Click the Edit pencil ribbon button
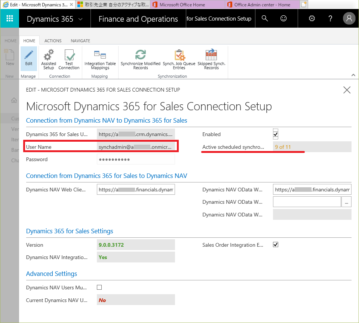The image size is (359, 323). click(x=29, y=58)
